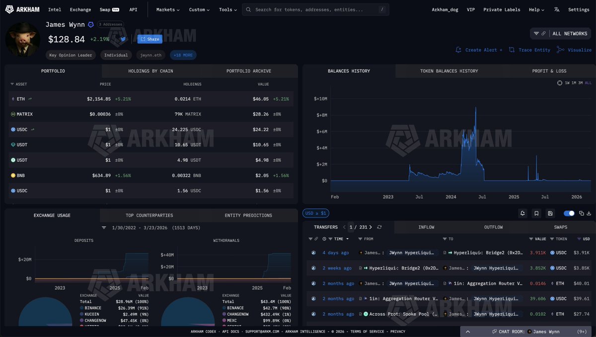This screenshot has height=337, width=596.
Task: Toggle the USD ≥ $1 filter chip
Action: point(315,213)
